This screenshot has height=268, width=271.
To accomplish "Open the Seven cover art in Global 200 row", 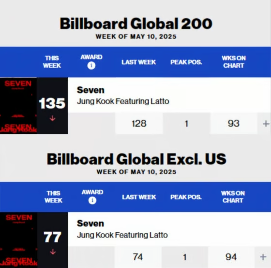I will point(18,106).
